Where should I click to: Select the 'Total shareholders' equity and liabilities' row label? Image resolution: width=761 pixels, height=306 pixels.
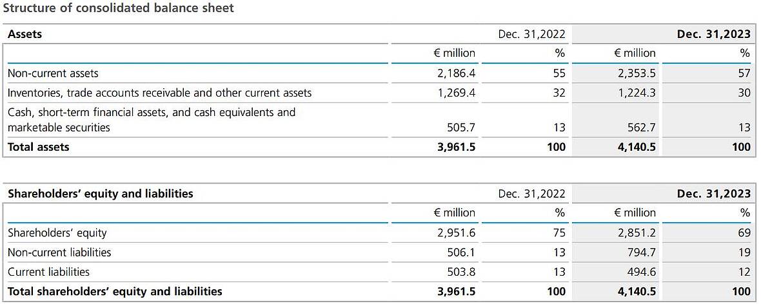(115, 291)
